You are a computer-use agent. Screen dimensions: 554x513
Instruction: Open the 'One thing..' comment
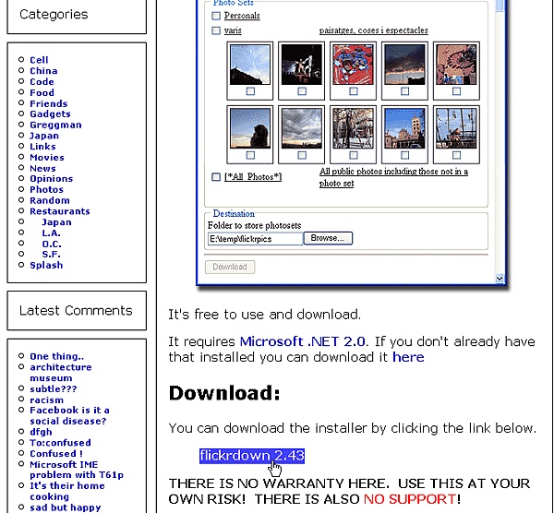click(x=57, y=356)
